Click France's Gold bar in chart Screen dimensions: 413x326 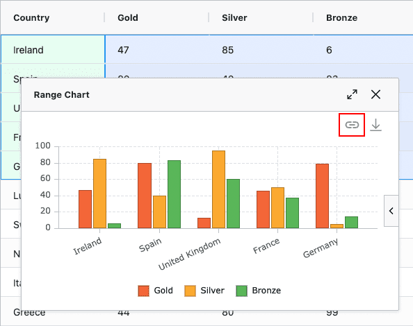263,209
